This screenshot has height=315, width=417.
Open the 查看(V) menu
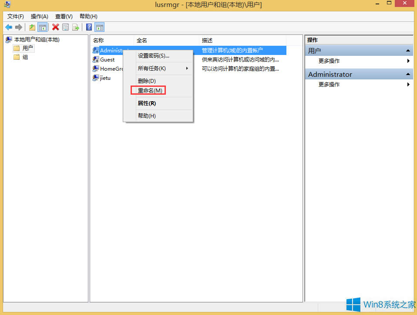pos(63,16)
